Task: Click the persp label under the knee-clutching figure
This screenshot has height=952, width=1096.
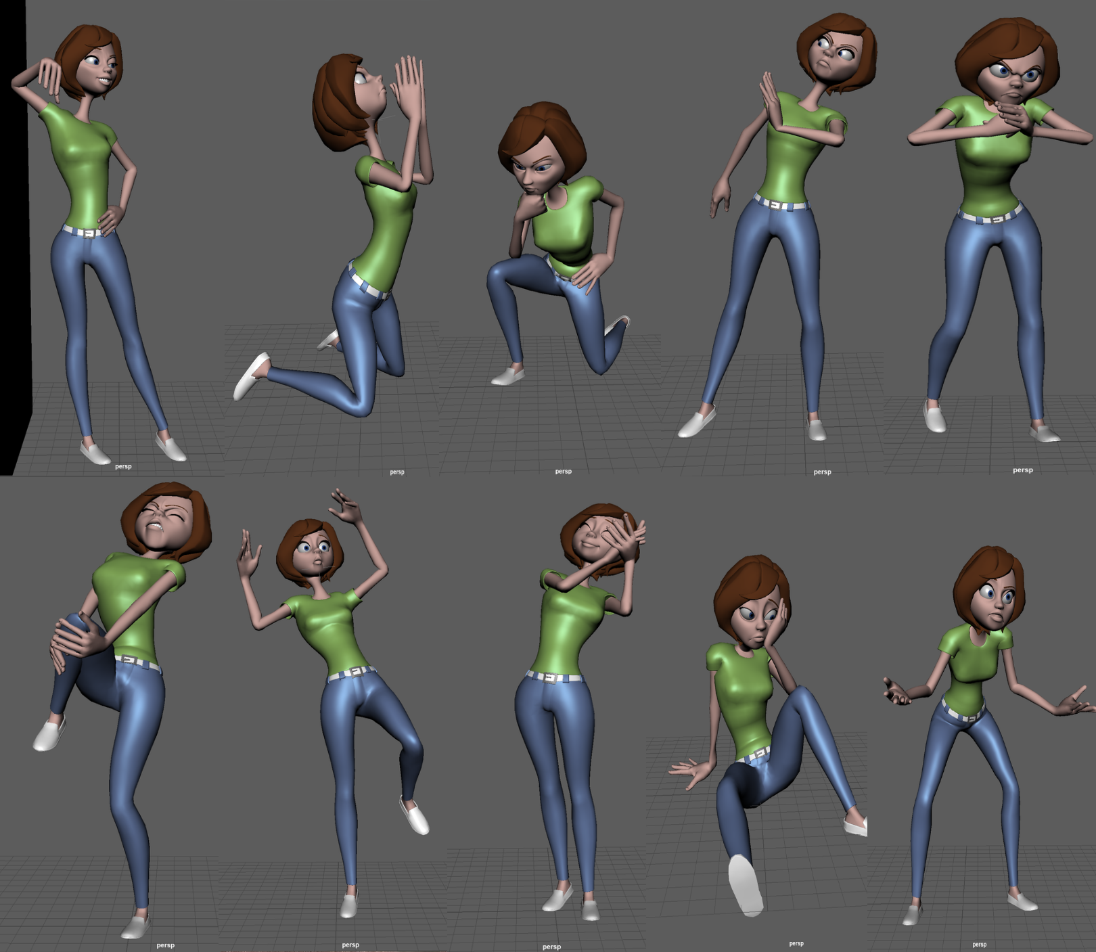Action: [x=166, y=945]
